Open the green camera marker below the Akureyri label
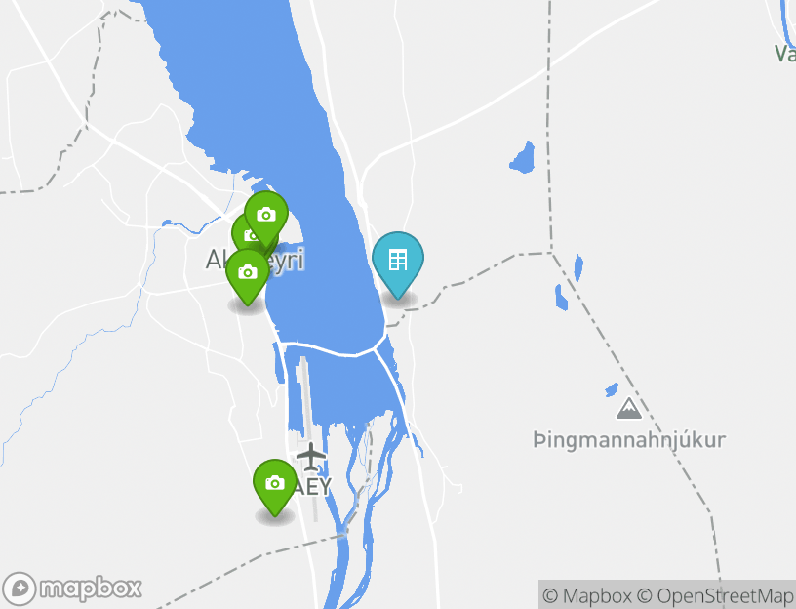Screen dimensions: 796x609 [x=247, y=275]
